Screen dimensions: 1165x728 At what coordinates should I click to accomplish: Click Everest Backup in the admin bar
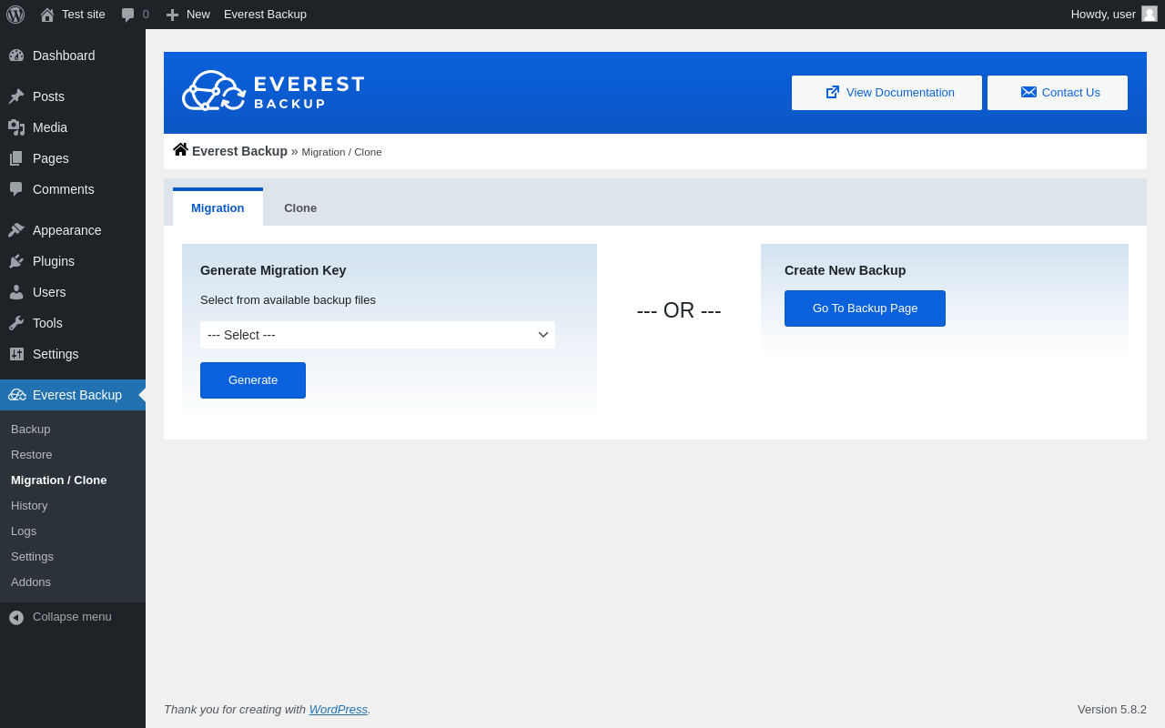(265, 15)
